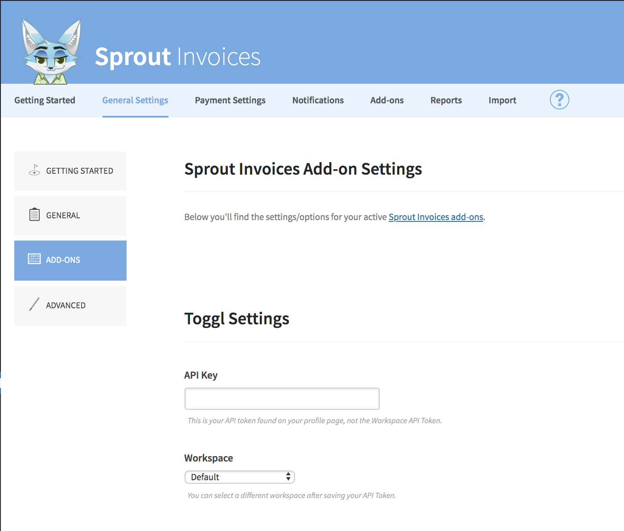Click the GETTING STARTED sidebar label
The height and width of the screenshot is (531, 624).
coord(80,171)
